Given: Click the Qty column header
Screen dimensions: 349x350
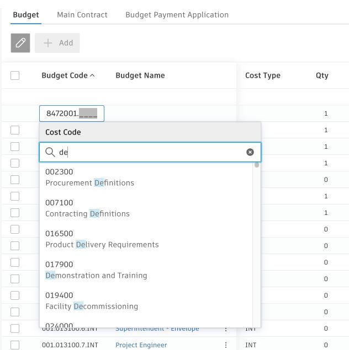Looking at the screenshot, I should 322,76.
